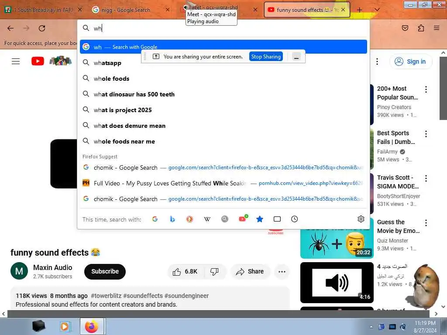Open '200+ Most Popular Soun...' video title

click(x=397, y=93)
